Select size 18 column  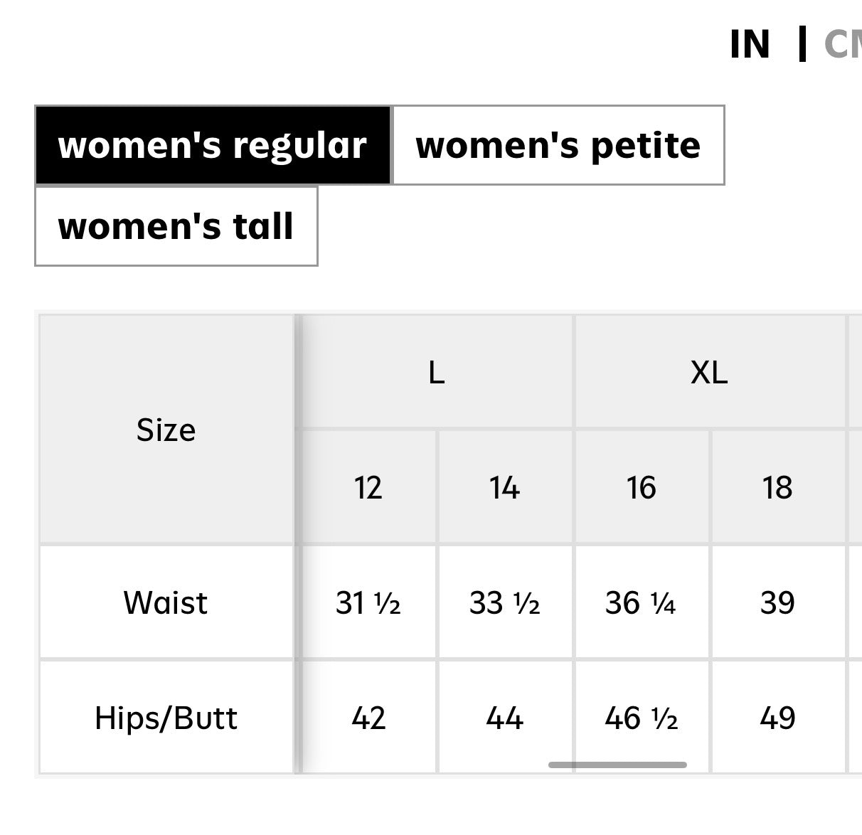point(777,488)
